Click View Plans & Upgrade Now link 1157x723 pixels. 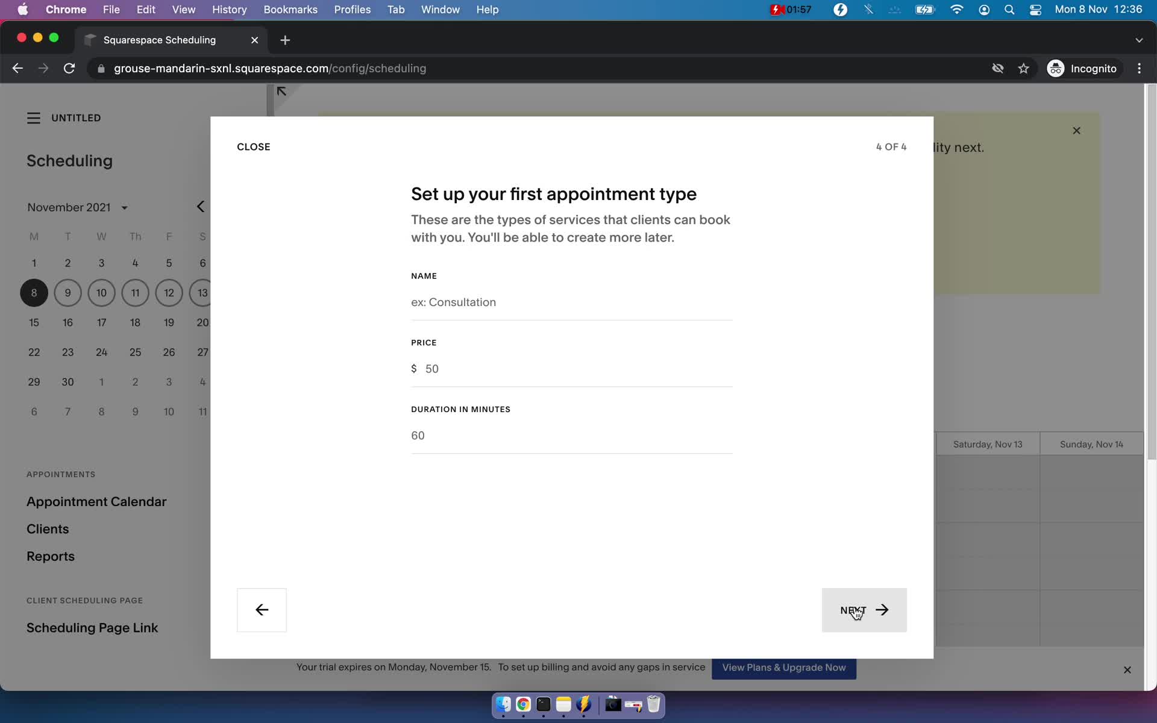click(x=783, y=666)
